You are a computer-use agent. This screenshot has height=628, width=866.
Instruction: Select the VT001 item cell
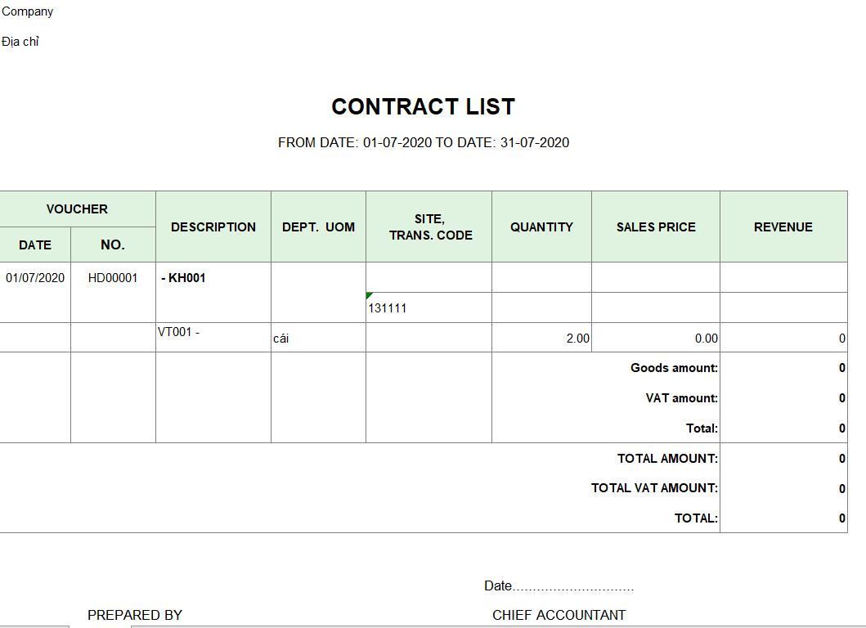(179, 332)
